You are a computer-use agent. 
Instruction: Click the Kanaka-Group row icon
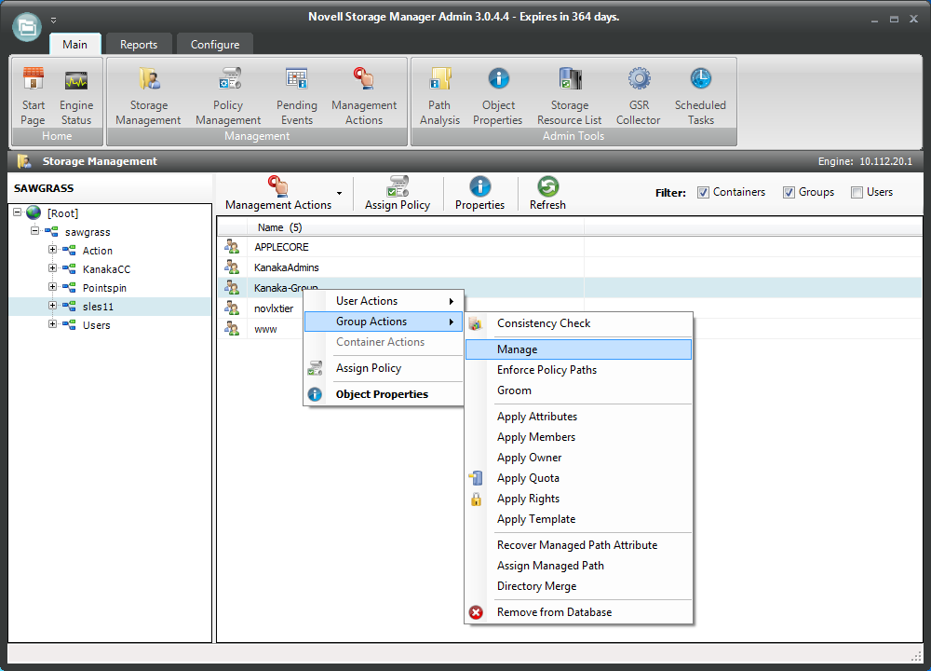[x=232, y=288]
